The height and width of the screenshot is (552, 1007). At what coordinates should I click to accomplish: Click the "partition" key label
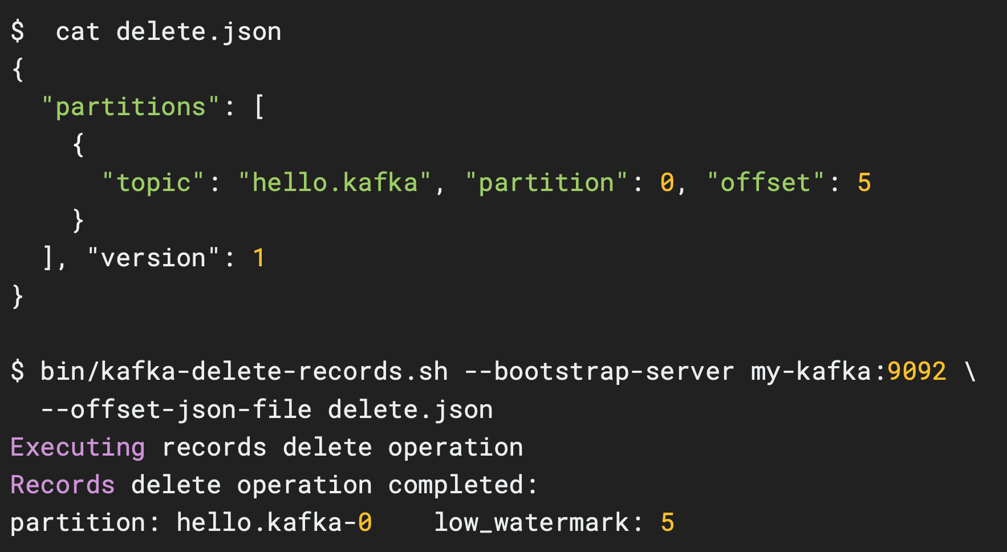(x=547, y=182)
